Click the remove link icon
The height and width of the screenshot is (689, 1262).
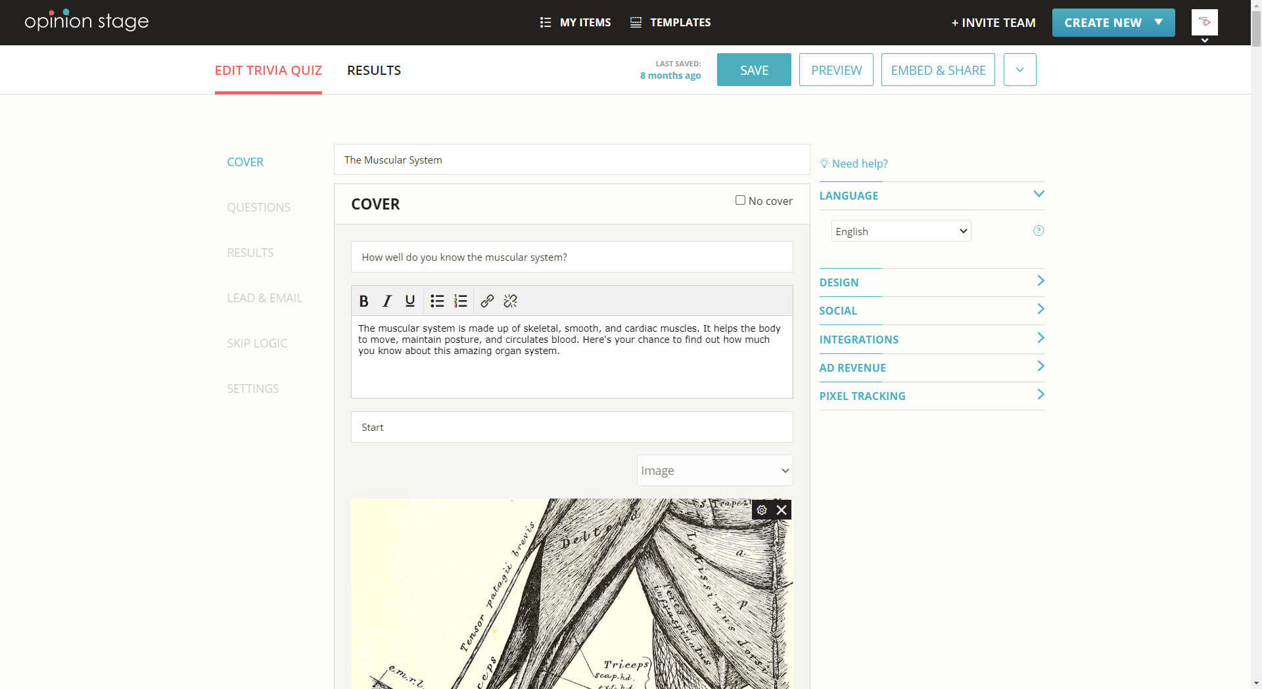[x=510, y=301]
